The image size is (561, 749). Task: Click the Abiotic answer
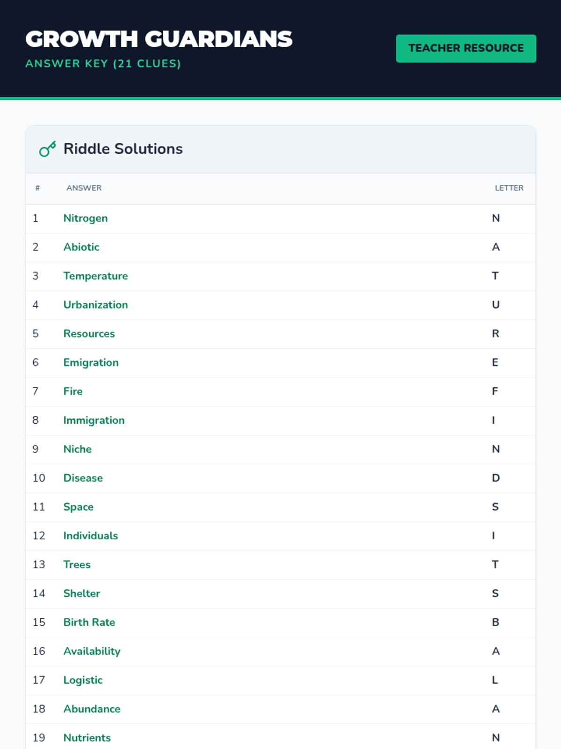tap(81, 247)
